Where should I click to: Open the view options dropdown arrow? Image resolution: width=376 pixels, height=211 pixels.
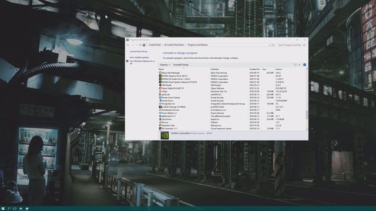[299, 64]
